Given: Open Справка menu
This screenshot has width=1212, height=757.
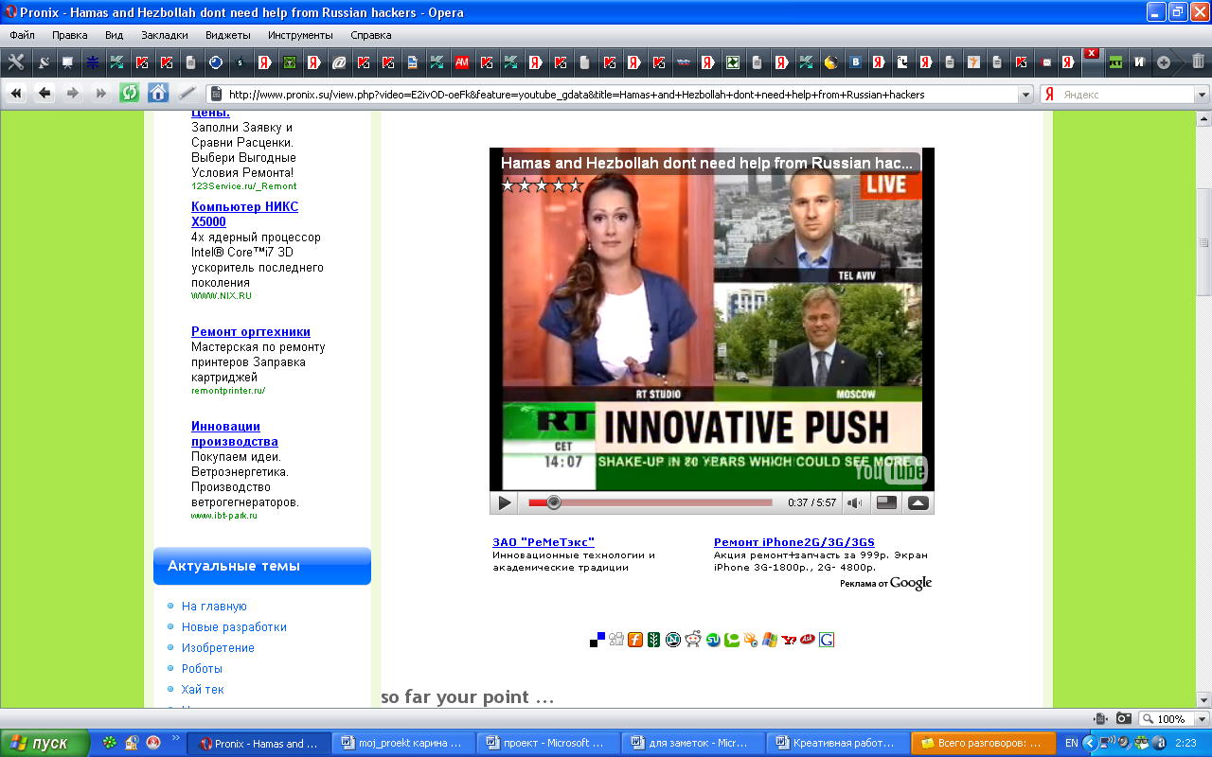Looking at the screenshot, I should (371, 35).
